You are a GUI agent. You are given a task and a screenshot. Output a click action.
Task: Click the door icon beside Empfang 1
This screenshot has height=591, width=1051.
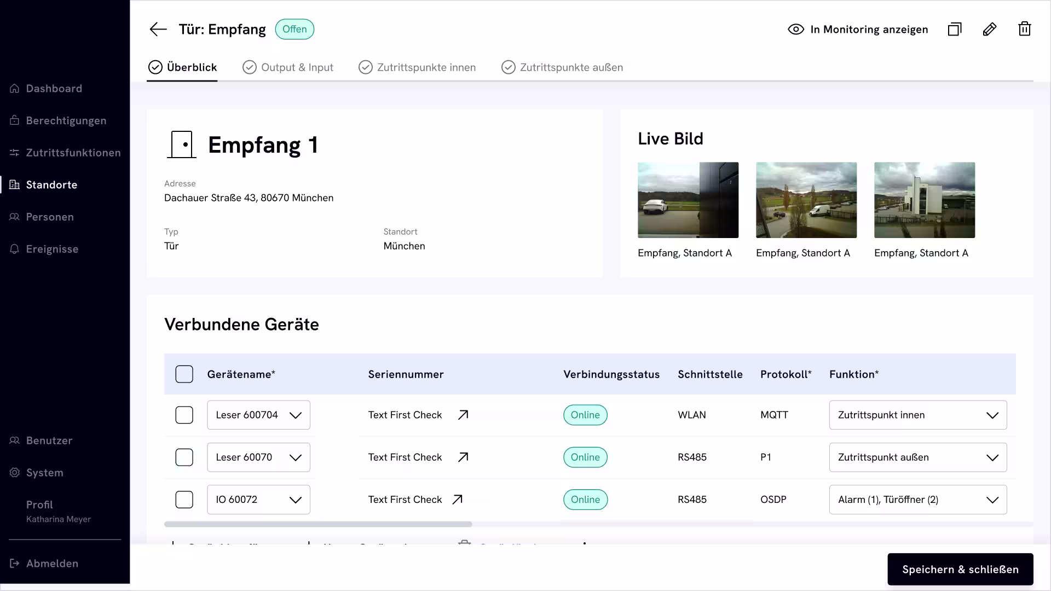tap(182, 144)
